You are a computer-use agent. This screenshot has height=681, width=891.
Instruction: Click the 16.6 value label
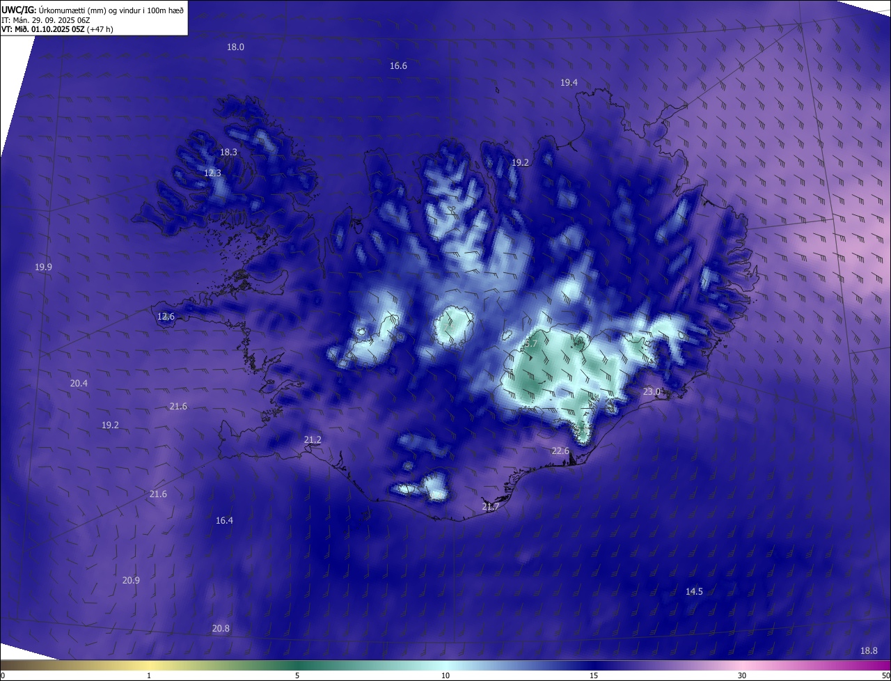(x=398, y=66)
